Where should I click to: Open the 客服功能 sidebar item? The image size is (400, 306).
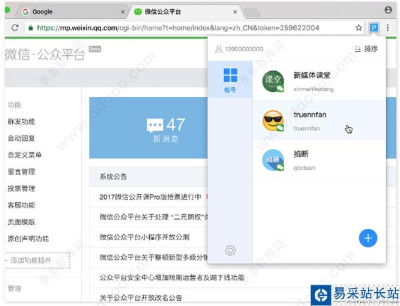[21, 205]
